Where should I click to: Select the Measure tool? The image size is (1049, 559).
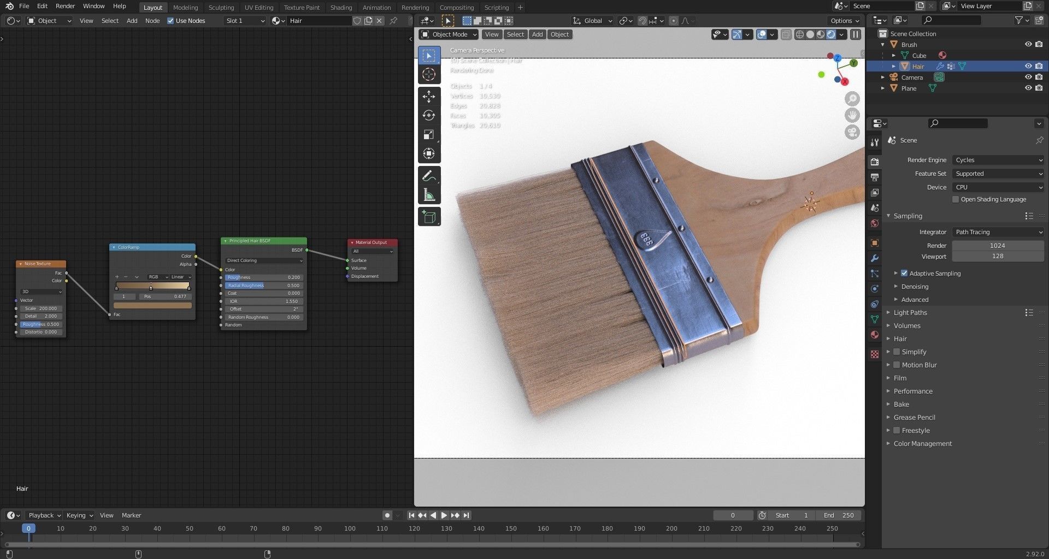tap(429, 195)
